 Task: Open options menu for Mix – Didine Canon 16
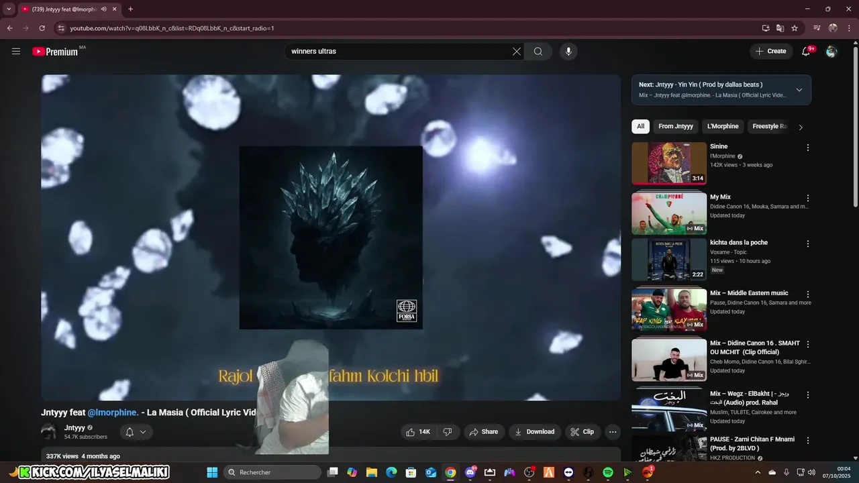808,344
